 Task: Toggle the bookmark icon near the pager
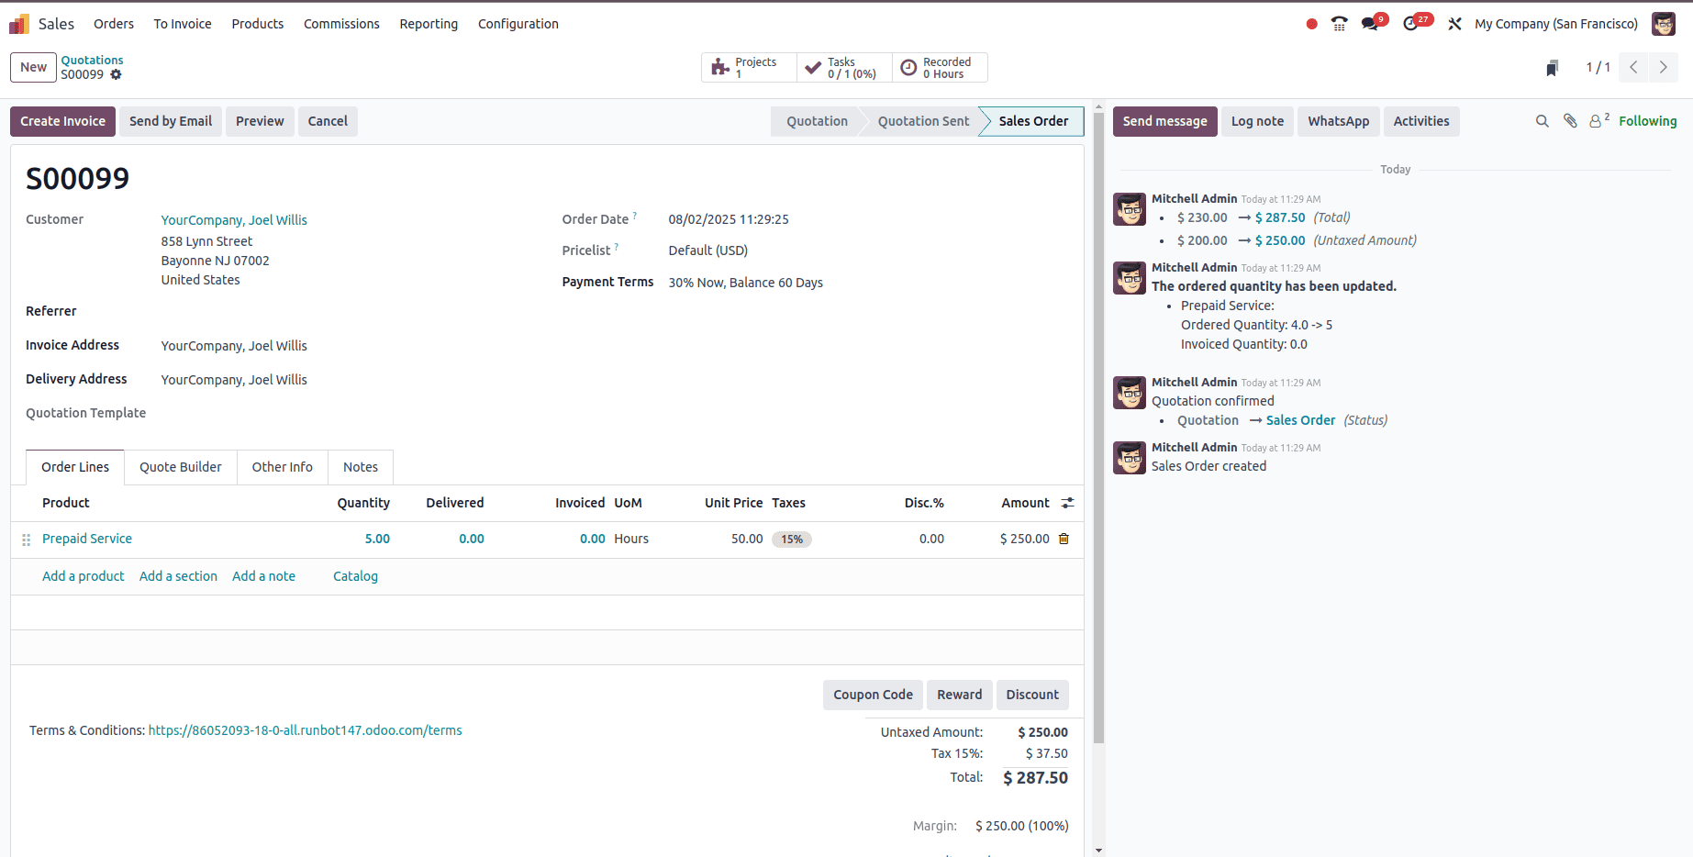point(1552,67)
